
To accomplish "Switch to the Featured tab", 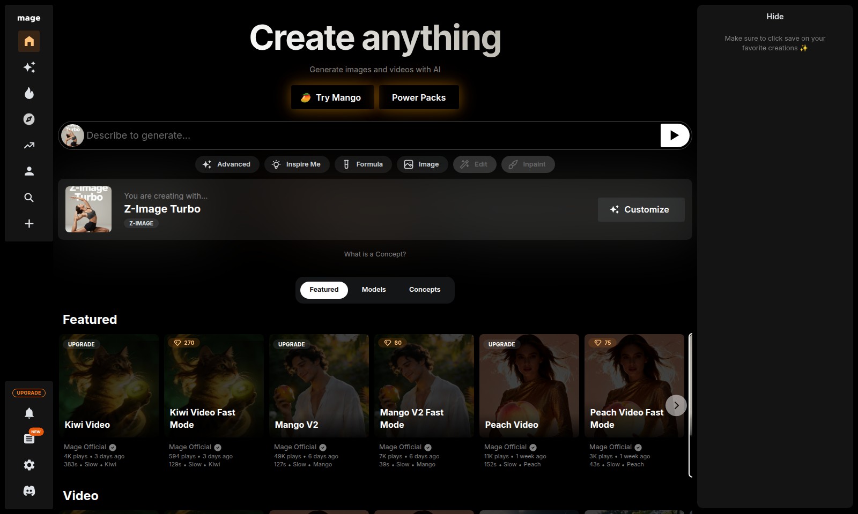I will (324, 290).
